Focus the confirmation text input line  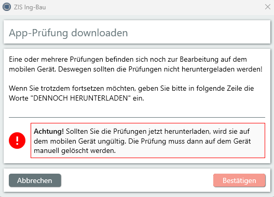click(x=137, y=112)
